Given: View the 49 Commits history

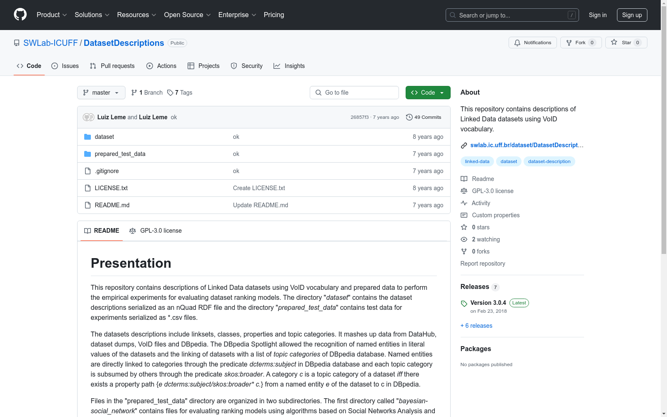Looking at the screenshot, I should tap(424, 117).
